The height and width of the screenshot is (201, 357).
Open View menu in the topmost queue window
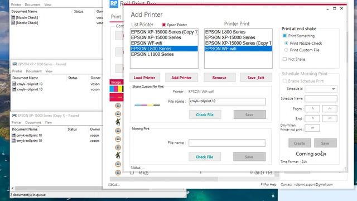click(x=48, y=4)
